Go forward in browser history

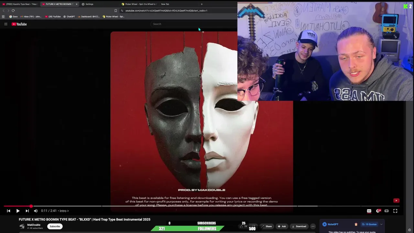[x=8, y=11]
